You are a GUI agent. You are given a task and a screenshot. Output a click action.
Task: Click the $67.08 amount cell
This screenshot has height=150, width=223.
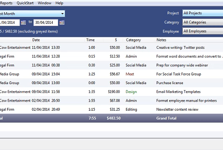click(115, 100)
